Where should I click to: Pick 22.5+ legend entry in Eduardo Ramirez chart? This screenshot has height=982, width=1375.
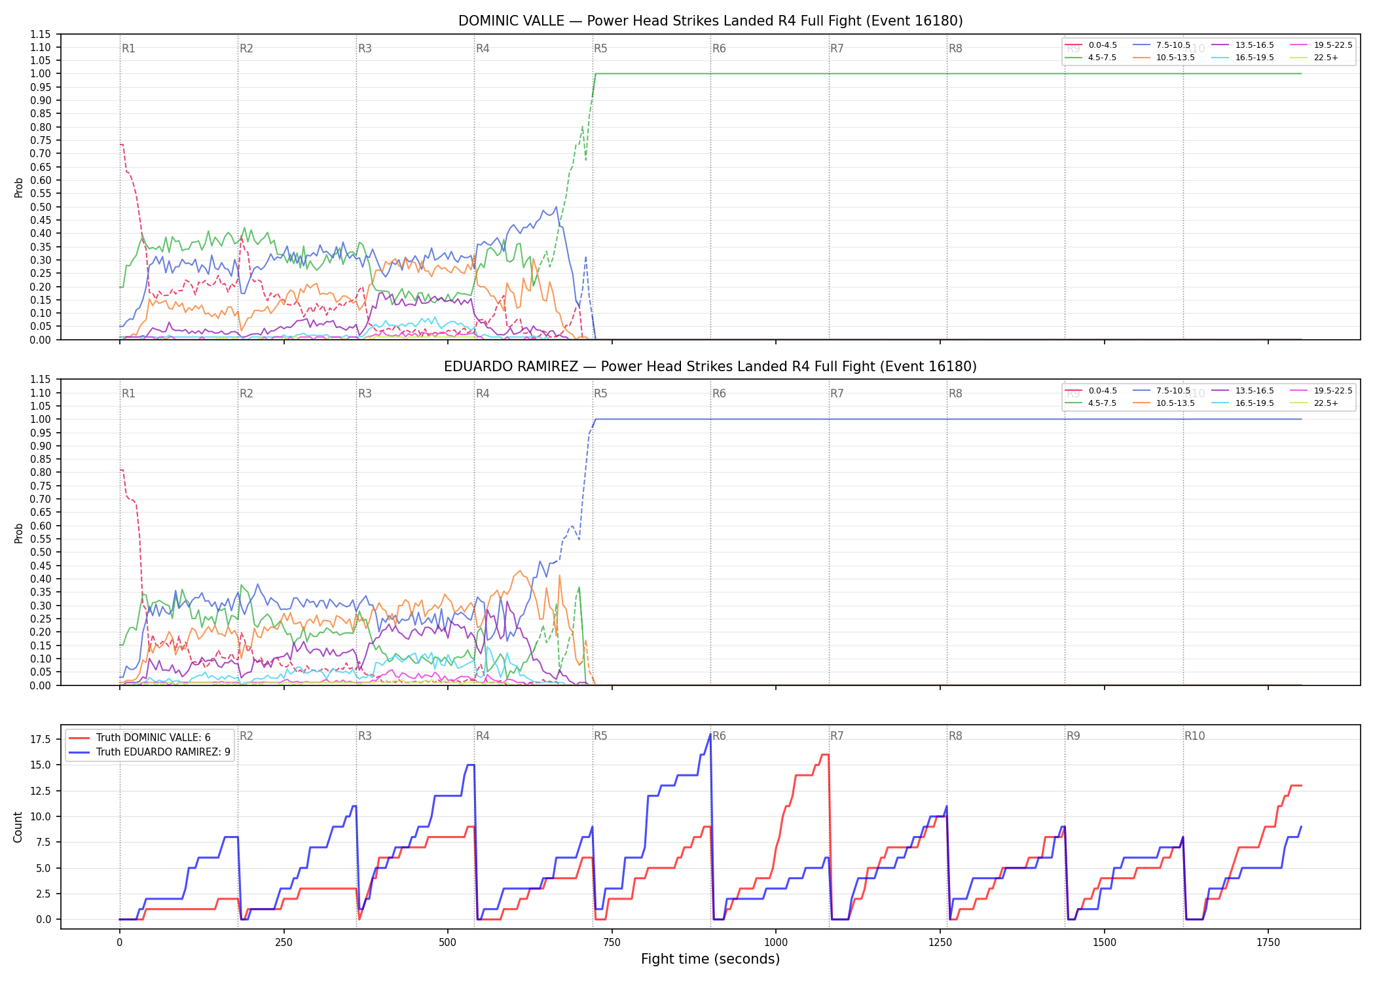click(1315, 403)
